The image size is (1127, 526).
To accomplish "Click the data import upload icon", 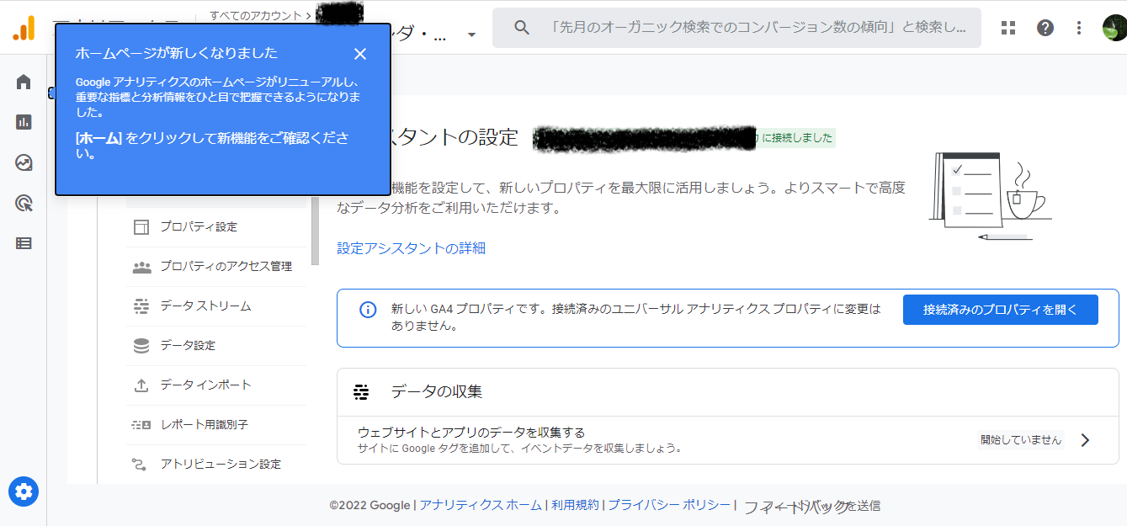I will (141, 385).
